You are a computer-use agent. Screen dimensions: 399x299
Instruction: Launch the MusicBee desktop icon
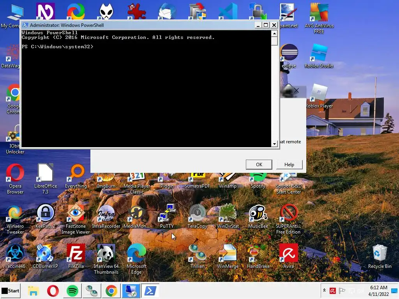[258, 216]
